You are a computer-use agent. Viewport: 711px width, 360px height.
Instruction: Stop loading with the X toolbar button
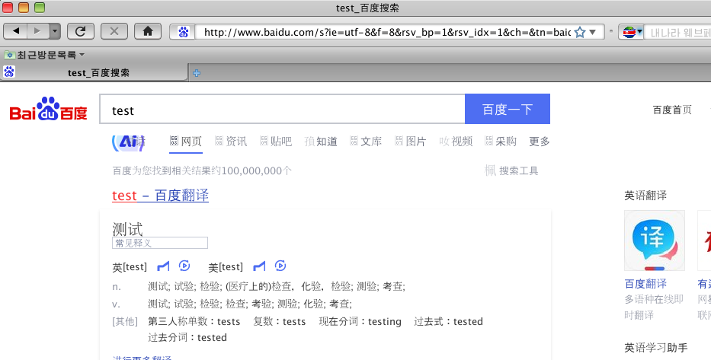pos(114,31)
